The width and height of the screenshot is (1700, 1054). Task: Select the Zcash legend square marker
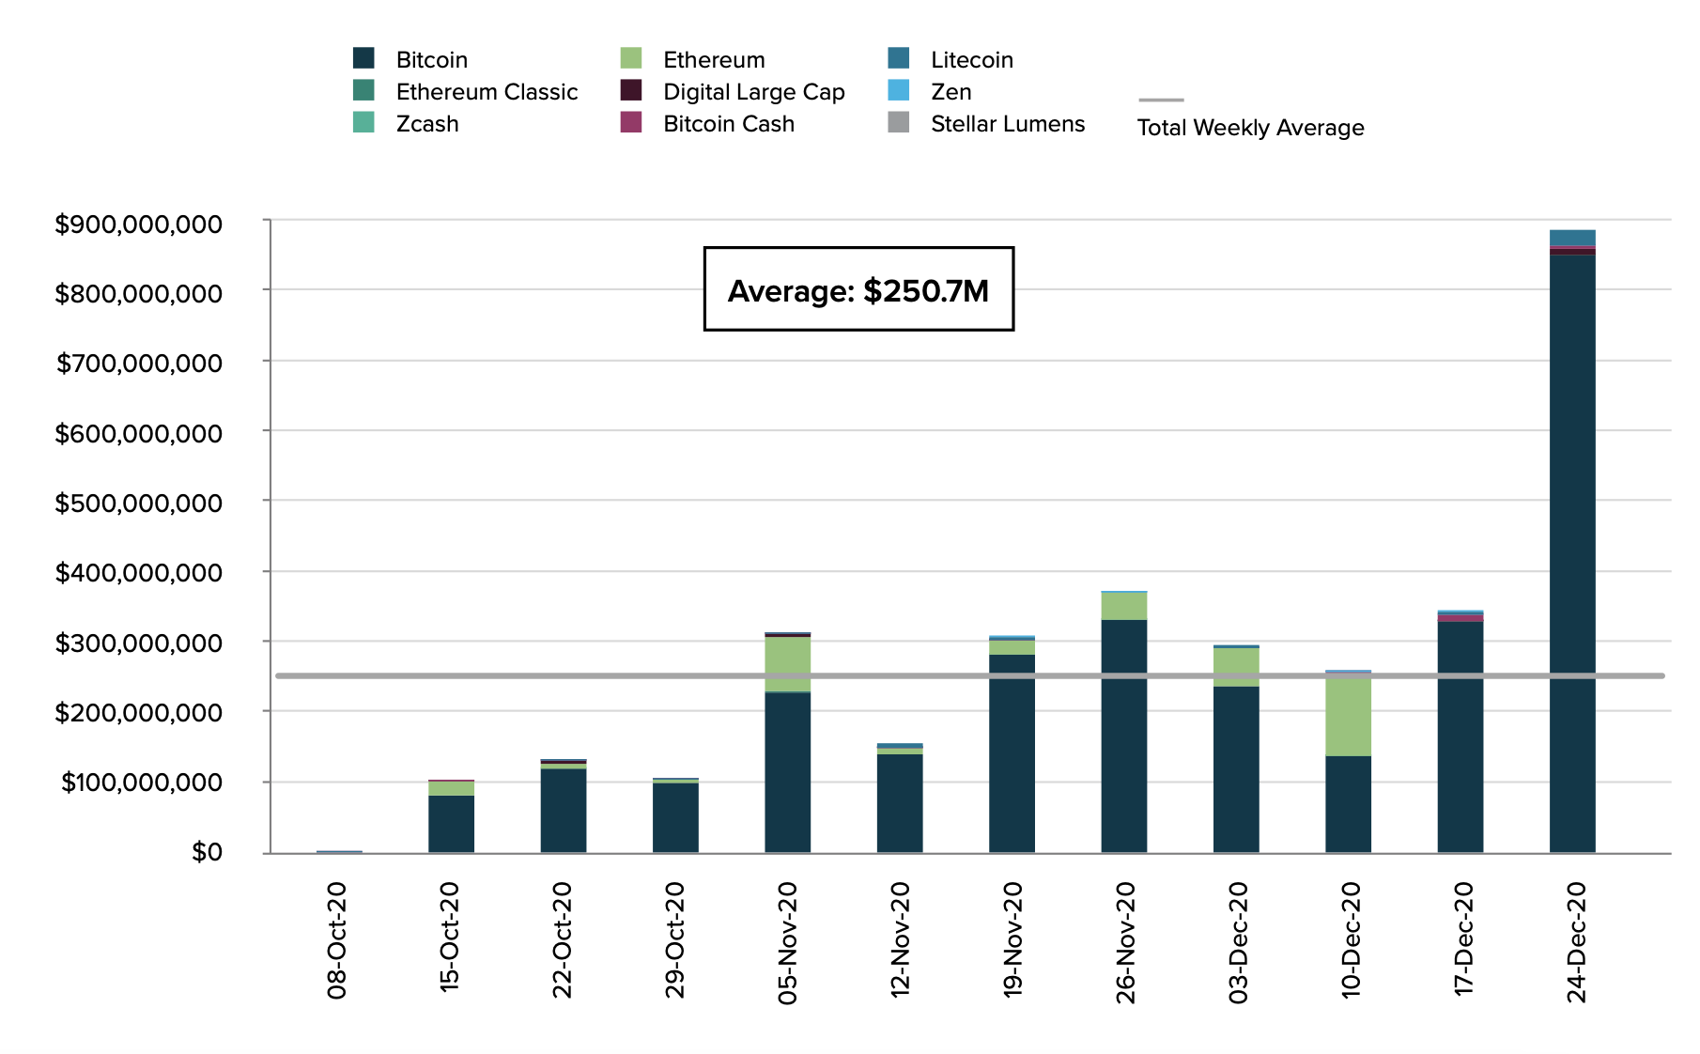(x=363, y=122)
